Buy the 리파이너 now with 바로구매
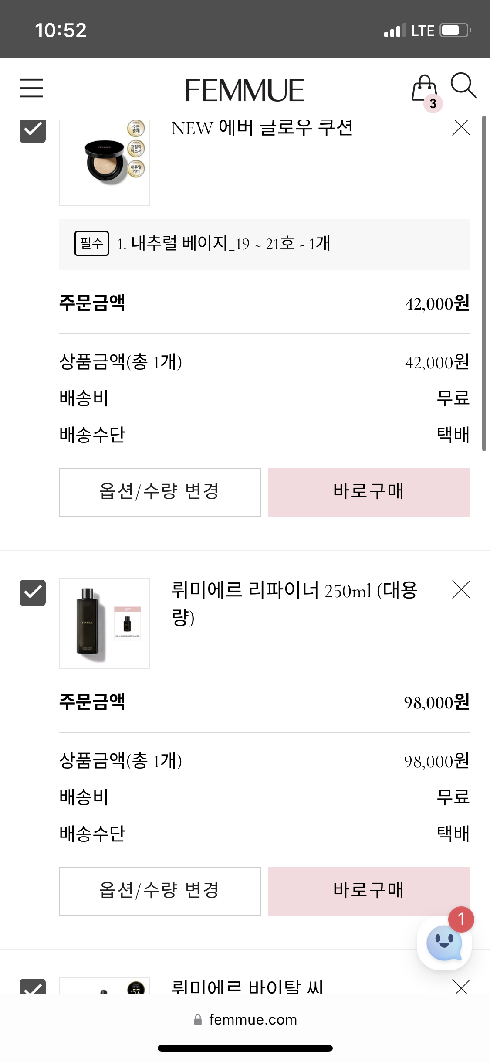 point(369,892)
